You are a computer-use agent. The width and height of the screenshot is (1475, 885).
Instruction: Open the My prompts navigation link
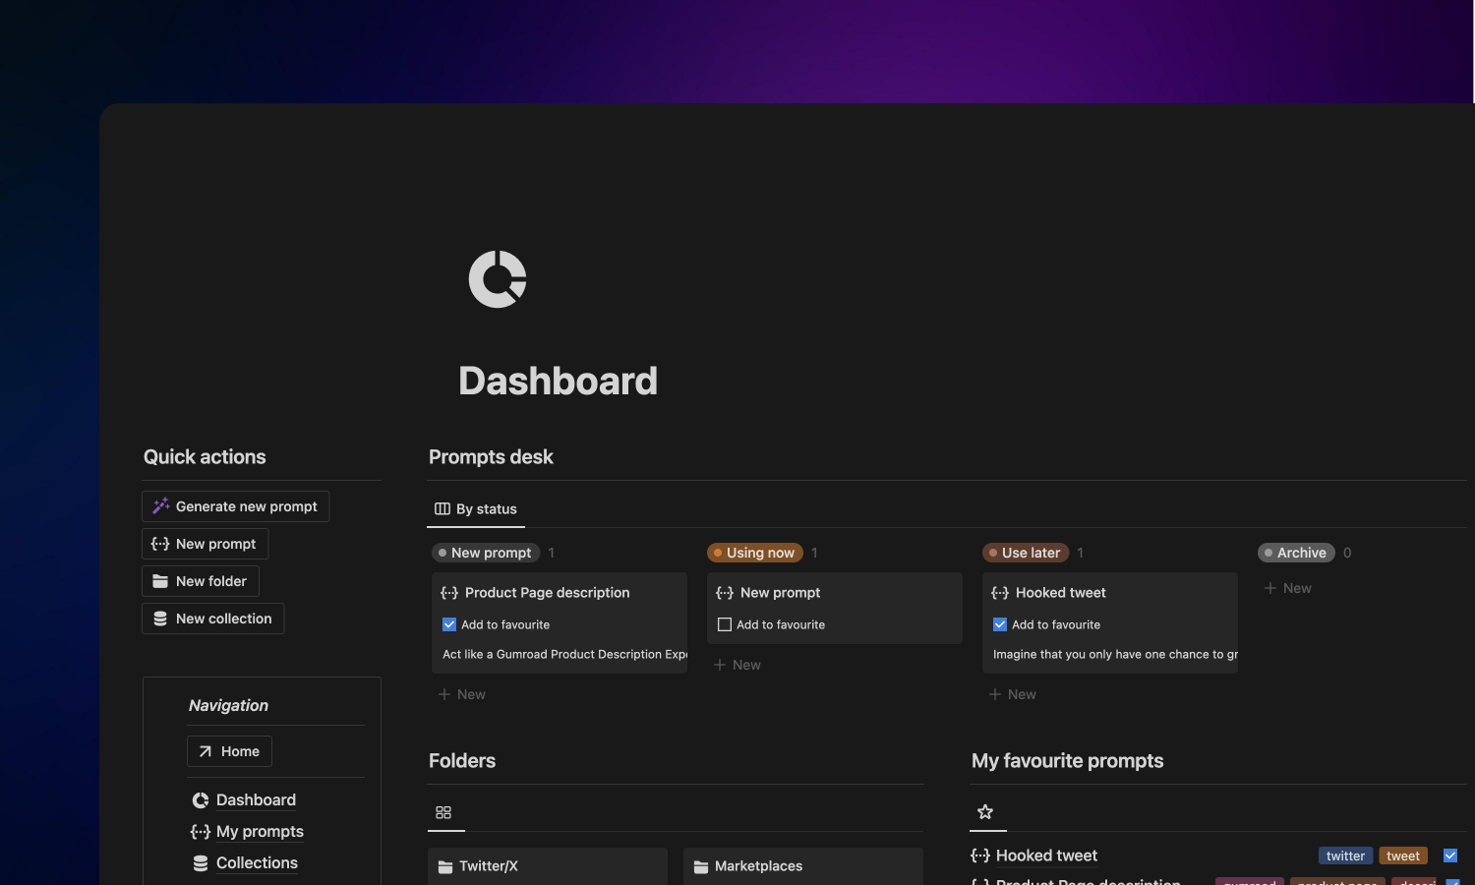pos(260,832)
